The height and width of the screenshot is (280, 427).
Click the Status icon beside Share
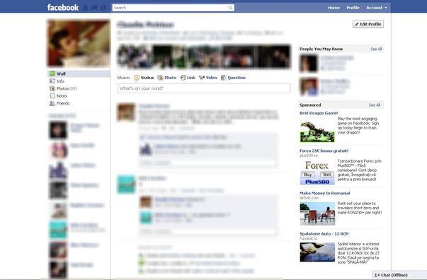pos(137,78)
